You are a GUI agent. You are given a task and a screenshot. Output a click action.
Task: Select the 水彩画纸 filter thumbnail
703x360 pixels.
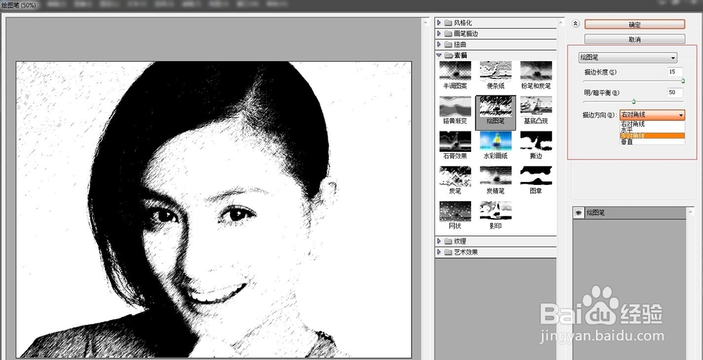pyautogui.click(x=496, y=141)
